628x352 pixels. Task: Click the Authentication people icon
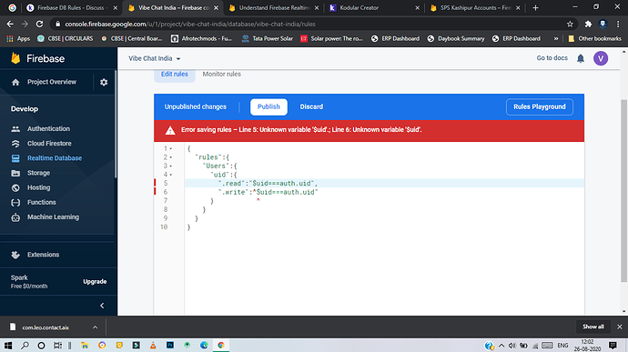point(15,129)
